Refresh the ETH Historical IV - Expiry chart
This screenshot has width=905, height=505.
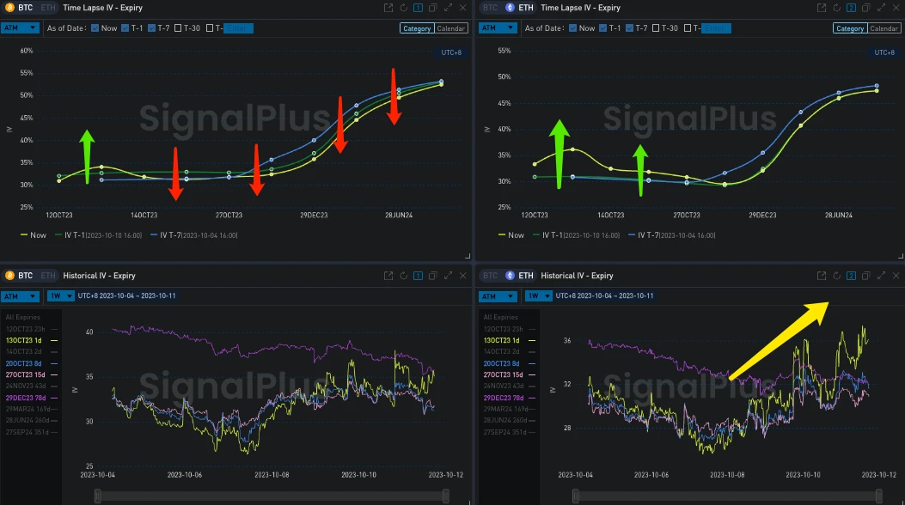click(x=838, y=276)
